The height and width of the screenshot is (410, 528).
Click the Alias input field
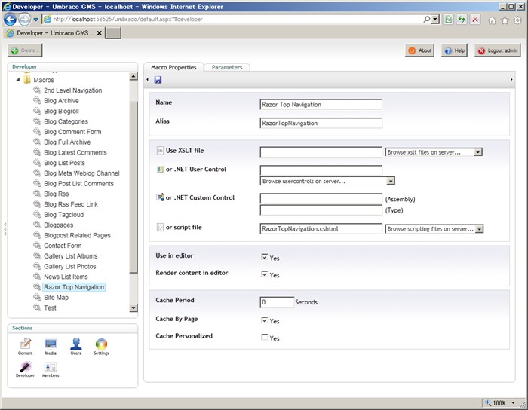(321, 123)
